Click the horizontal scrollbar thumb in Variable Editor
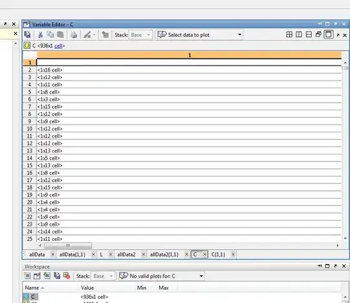The height and width of the screenshot is (303, 350). tap(68, 245)
